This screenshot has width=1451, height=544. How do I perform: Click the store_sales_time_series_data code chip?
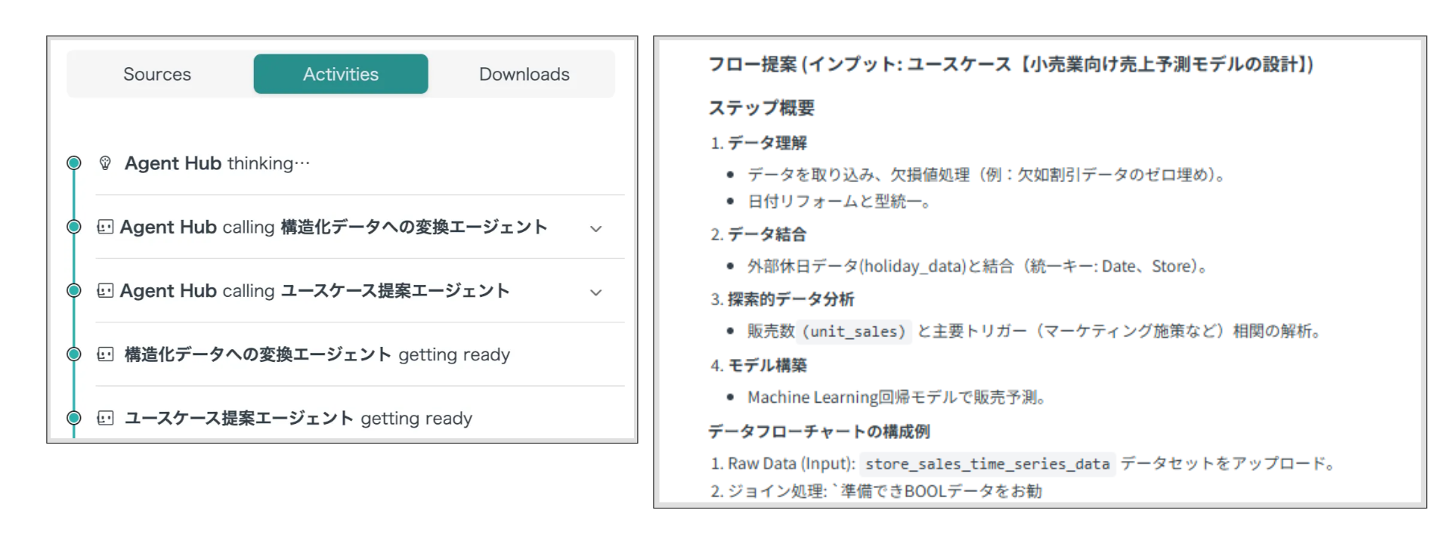pos(987,464)
